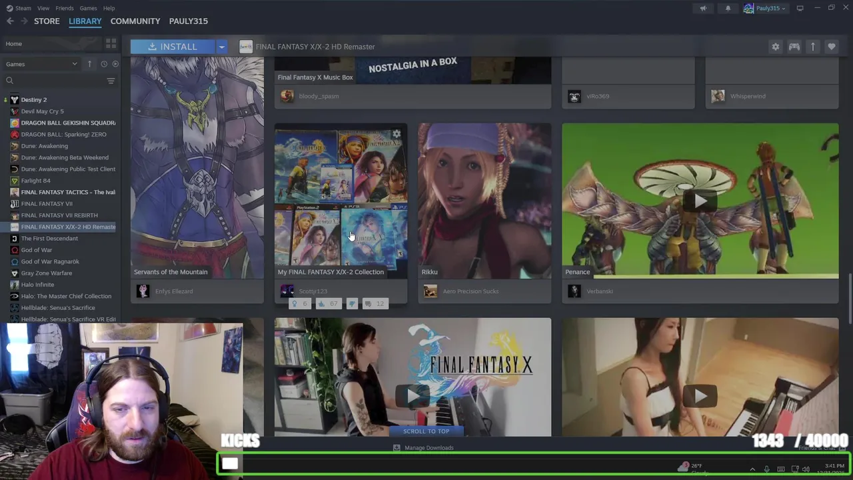Select The First Descendant entry
Viewport: 853px width, 480px height.
pos(49,239)
